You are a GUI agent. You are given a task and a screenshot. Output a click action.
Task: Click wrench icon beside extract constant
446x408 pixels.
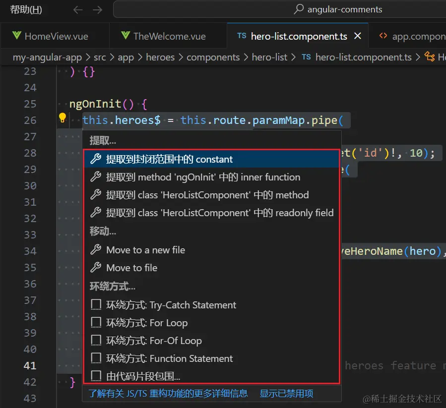coord(96,159)
